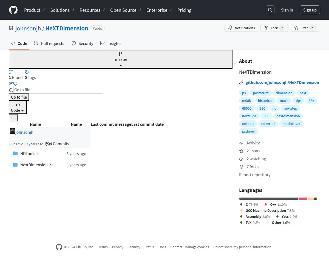Screen dimensions: 329x274
Task: Click Report repository
Action: [255, 175]
